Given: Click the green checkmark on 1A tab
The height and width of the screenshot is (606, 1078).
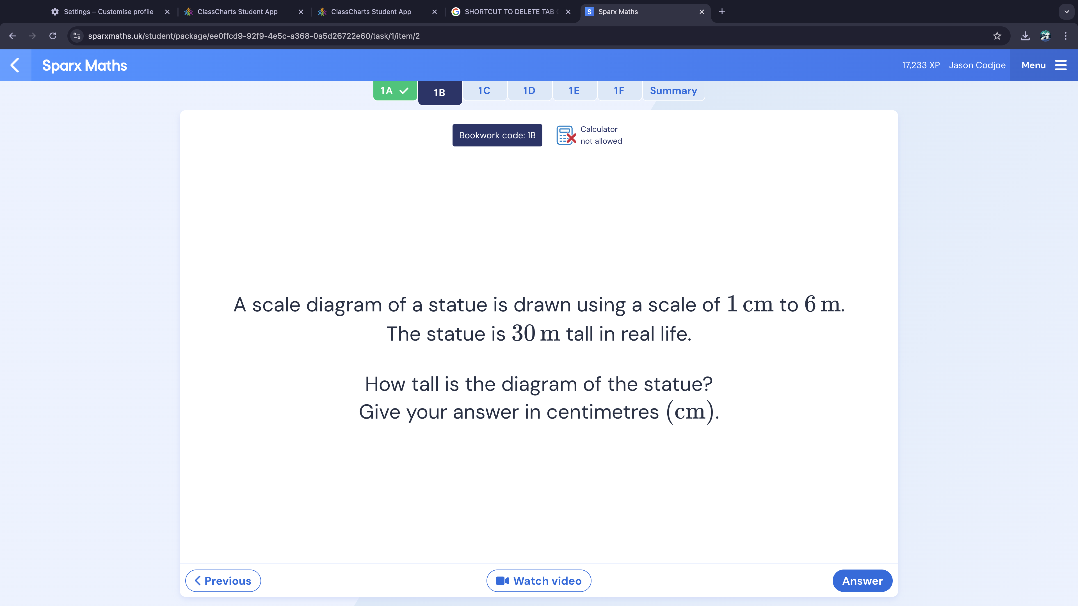Looking at the screenshot, I should [405, 90].
